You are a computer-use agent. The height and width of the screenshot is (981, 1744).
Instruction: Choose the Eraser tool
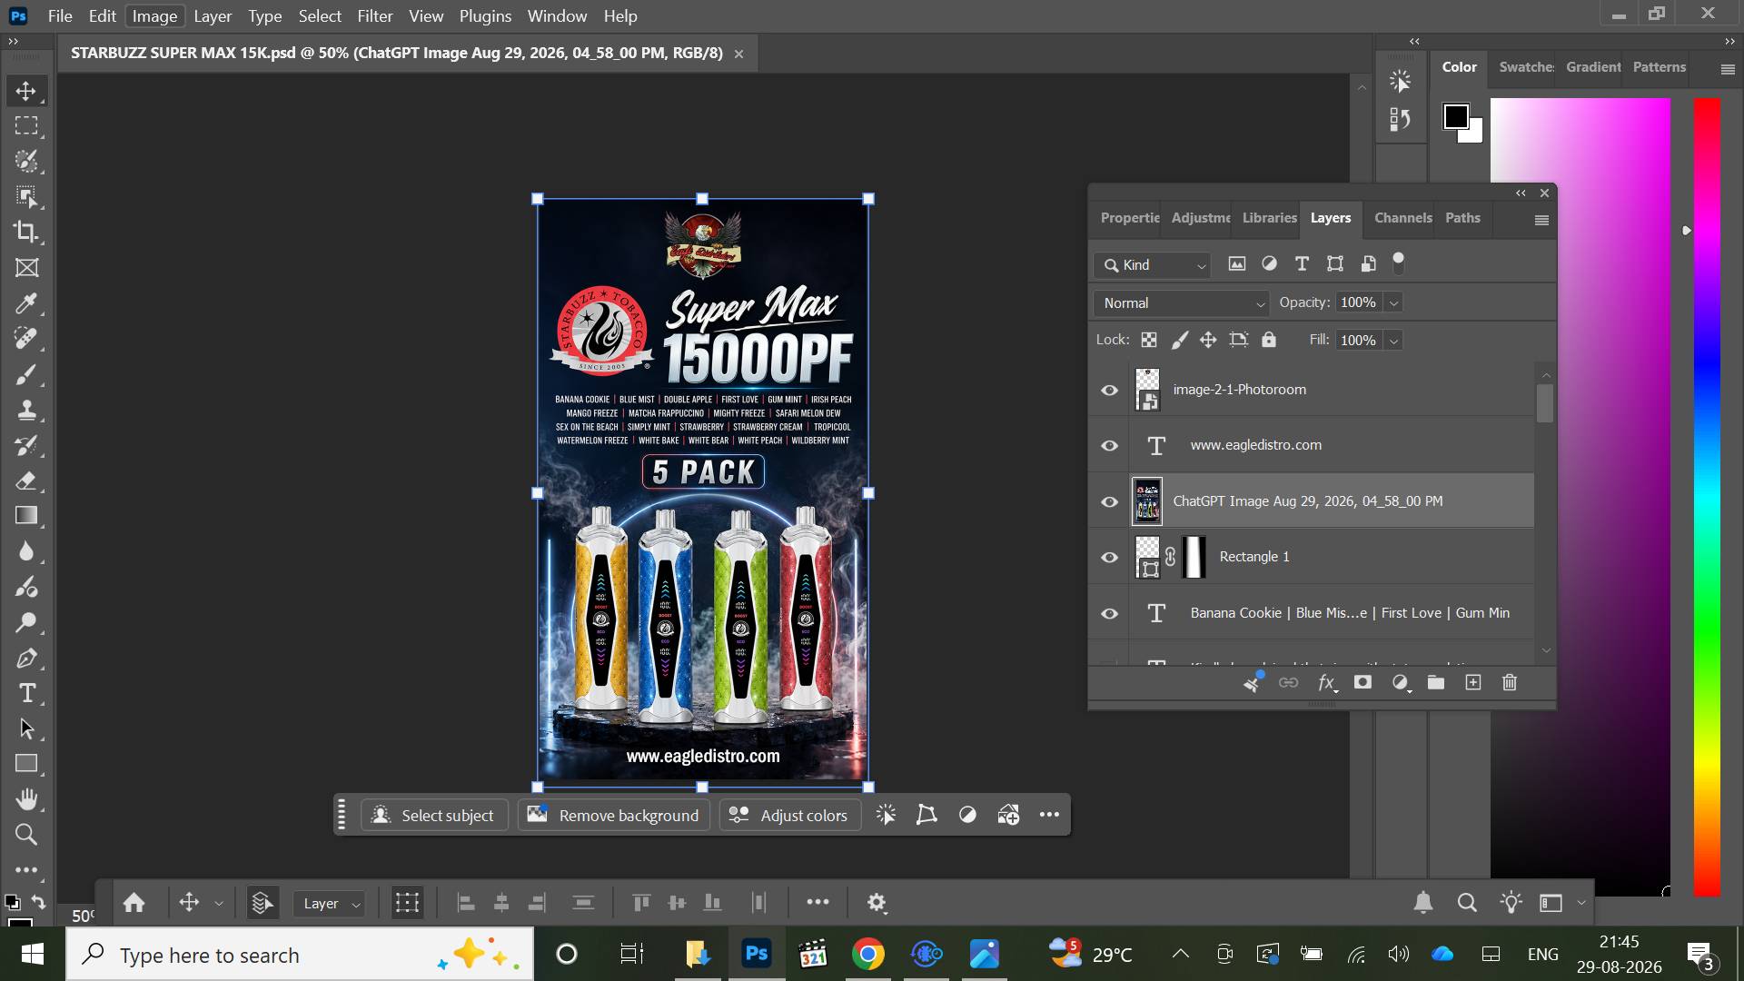point(26,481)
